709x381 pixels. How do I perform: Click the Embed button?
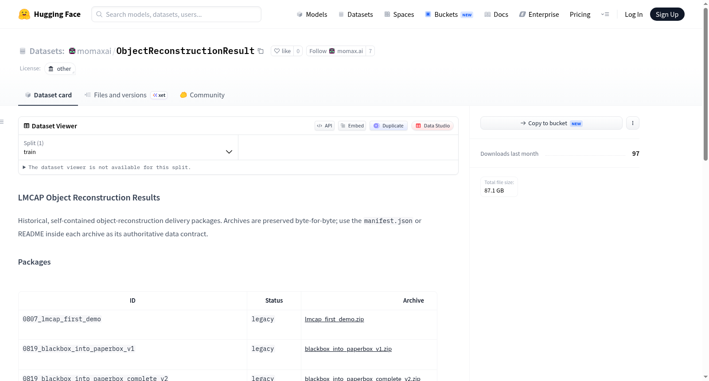coord(352,126)
